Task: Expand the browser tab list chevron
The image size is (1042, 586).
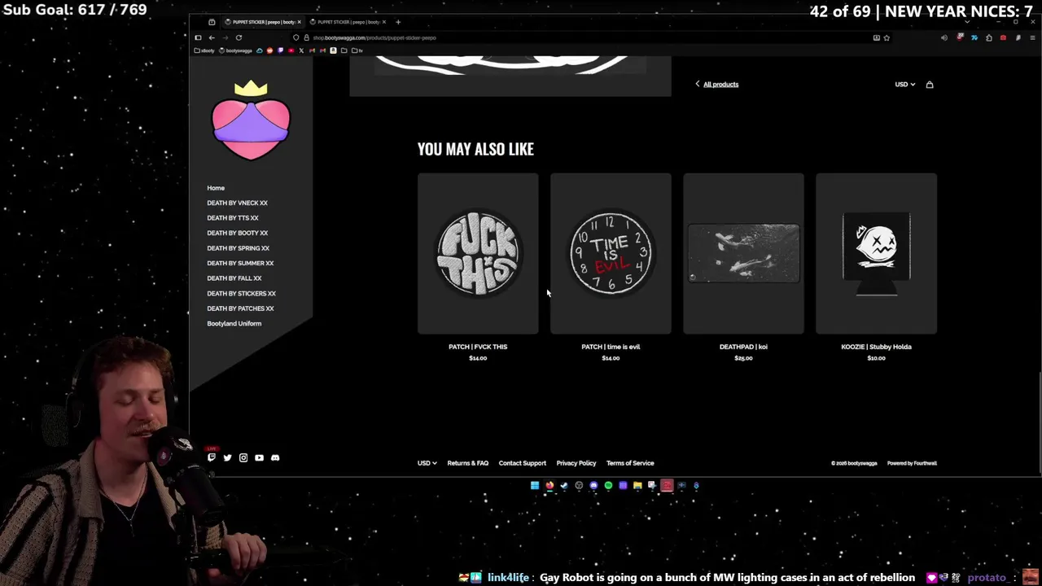Action: (967, 22)
